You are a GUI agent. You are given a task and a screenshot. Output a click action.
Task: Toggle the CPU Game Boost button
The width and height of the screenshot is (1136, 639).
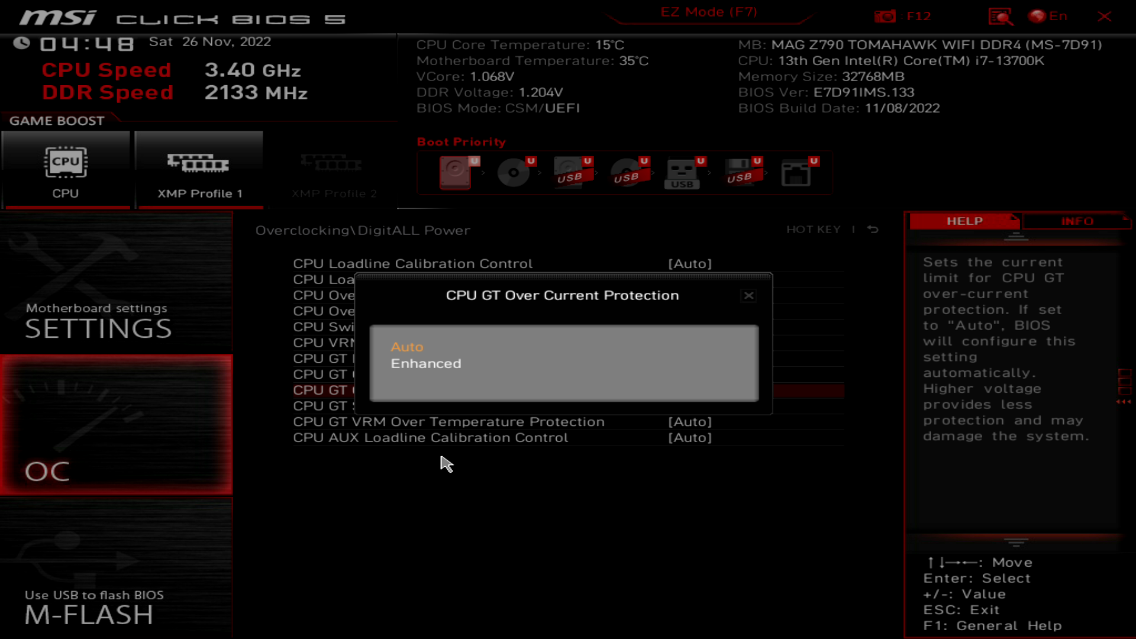pyautogui.click(x=66, y=170)
